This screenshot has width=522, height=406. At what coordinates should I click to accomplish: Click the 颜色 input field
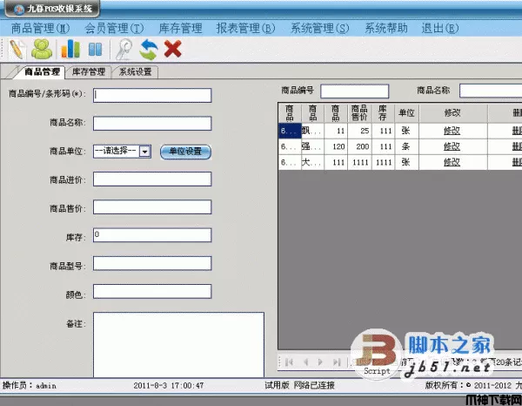152,291
